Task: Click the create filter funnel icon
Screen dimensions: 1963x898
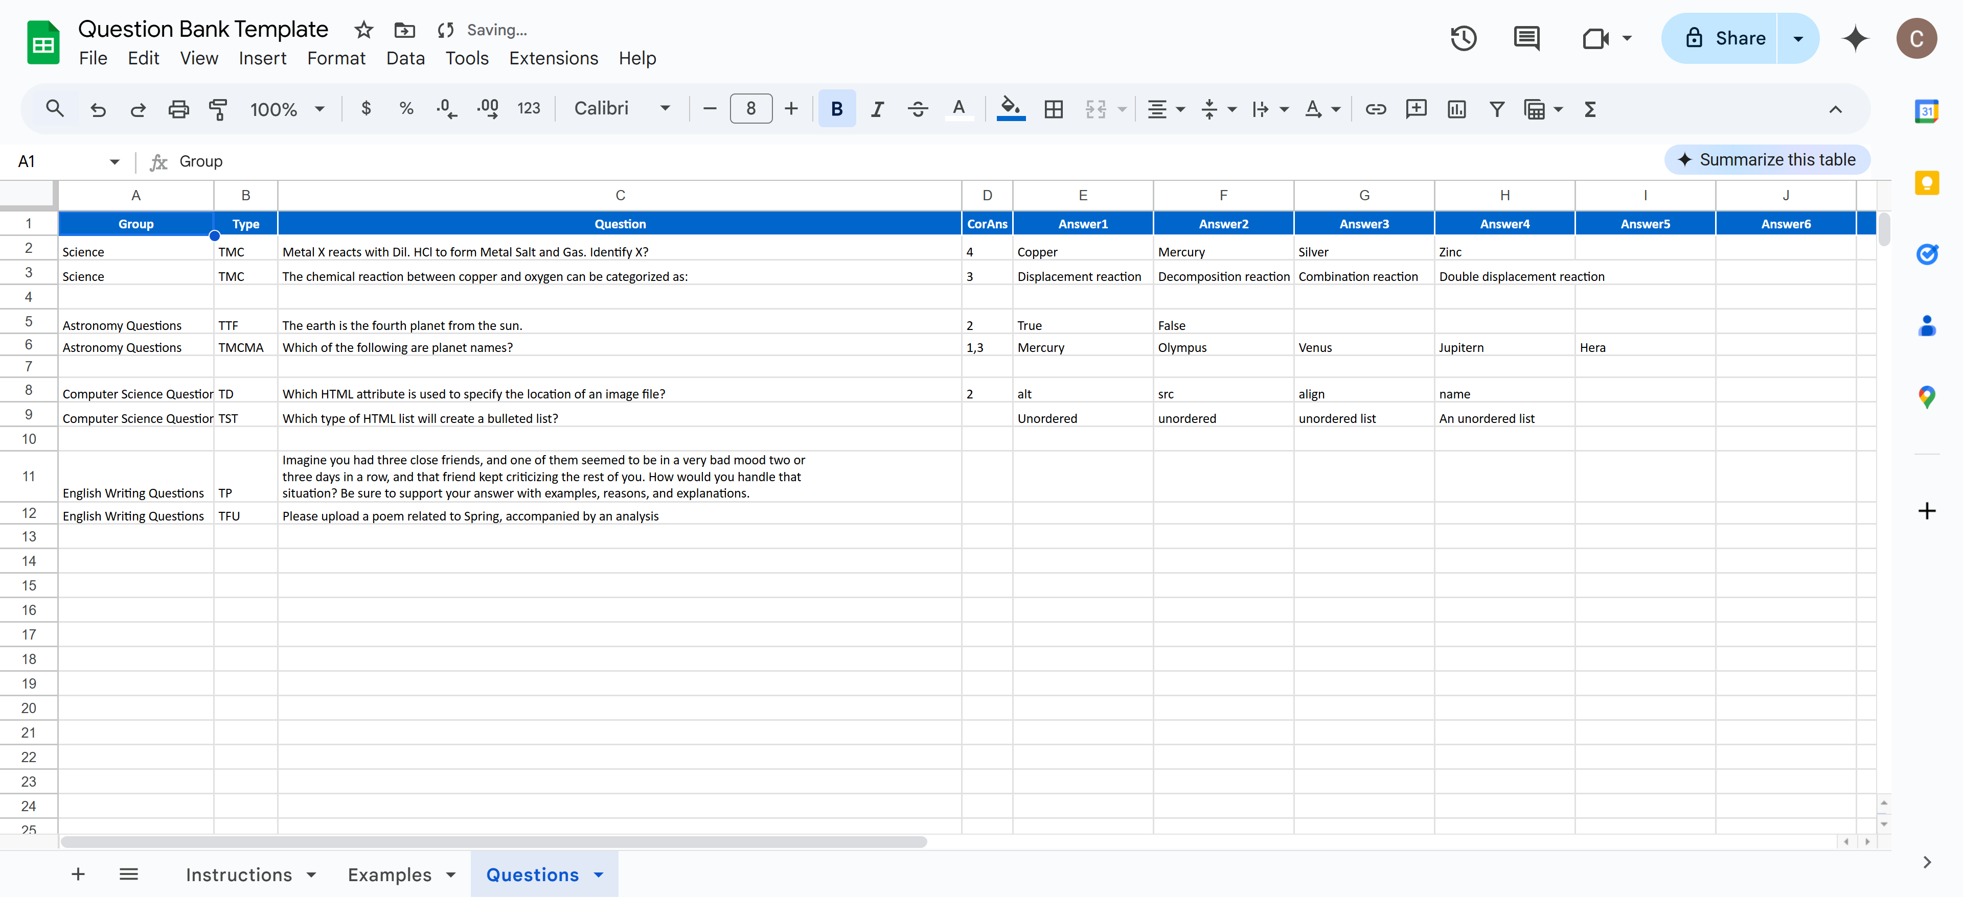Action: [x=1496, y=109]
